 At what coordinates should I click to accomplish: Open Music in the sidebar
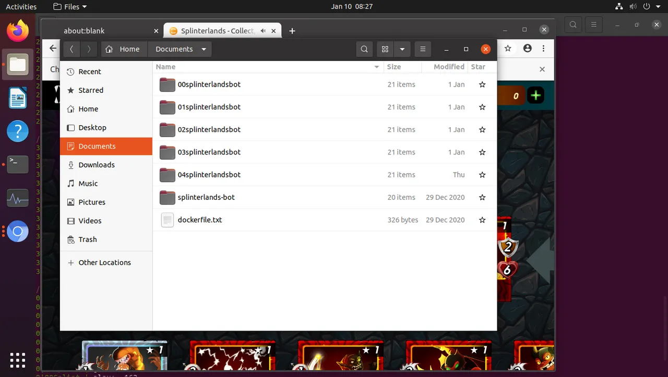106,184
